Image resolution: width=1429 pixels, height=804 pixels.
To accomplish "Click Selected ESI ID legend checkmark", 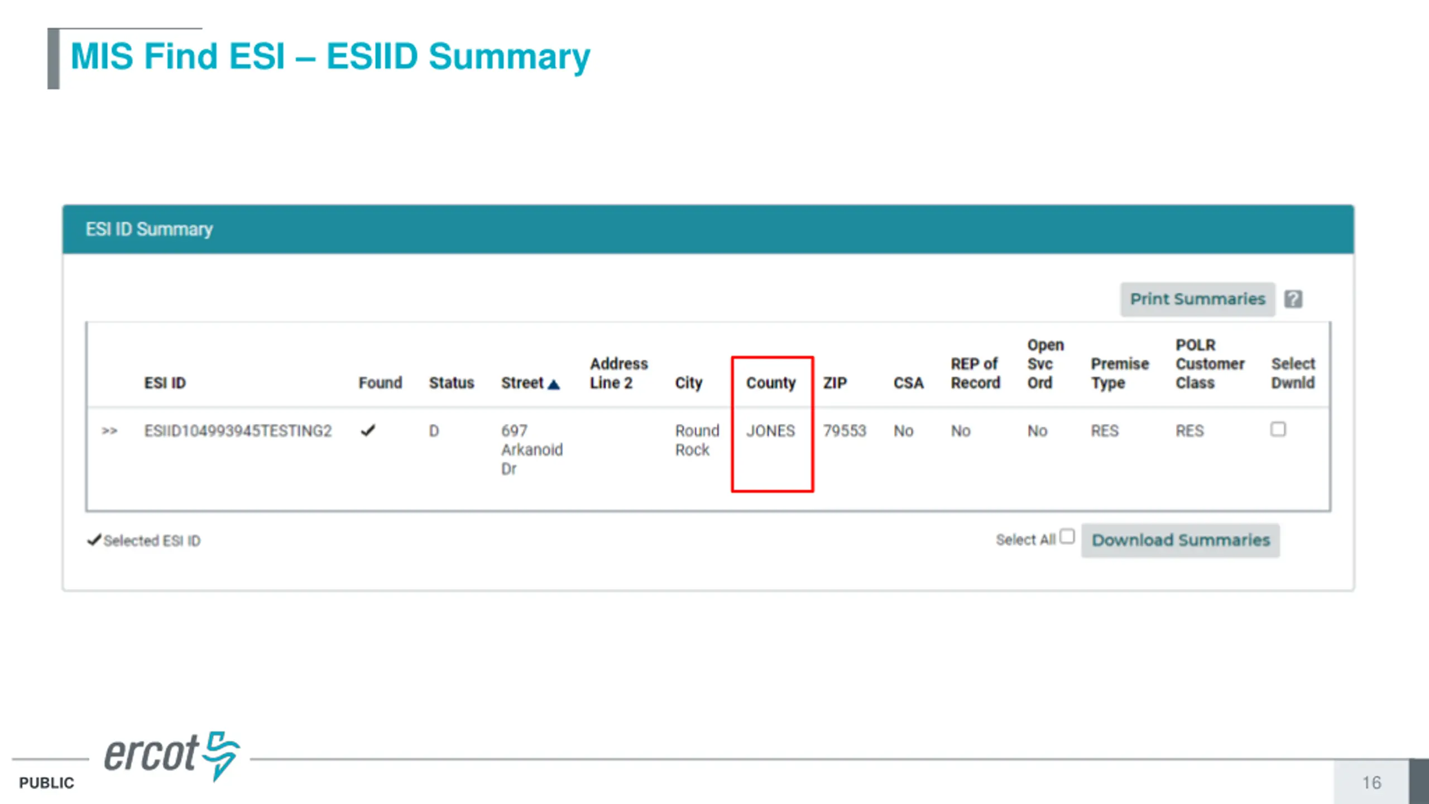I will [94, 540].
